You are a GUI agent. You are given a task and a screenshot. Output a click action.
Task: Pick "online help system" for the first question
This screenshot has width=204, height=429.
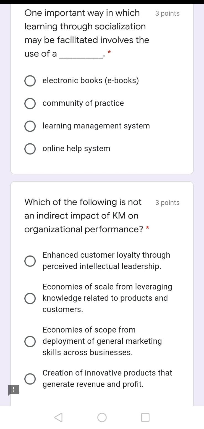30,149
